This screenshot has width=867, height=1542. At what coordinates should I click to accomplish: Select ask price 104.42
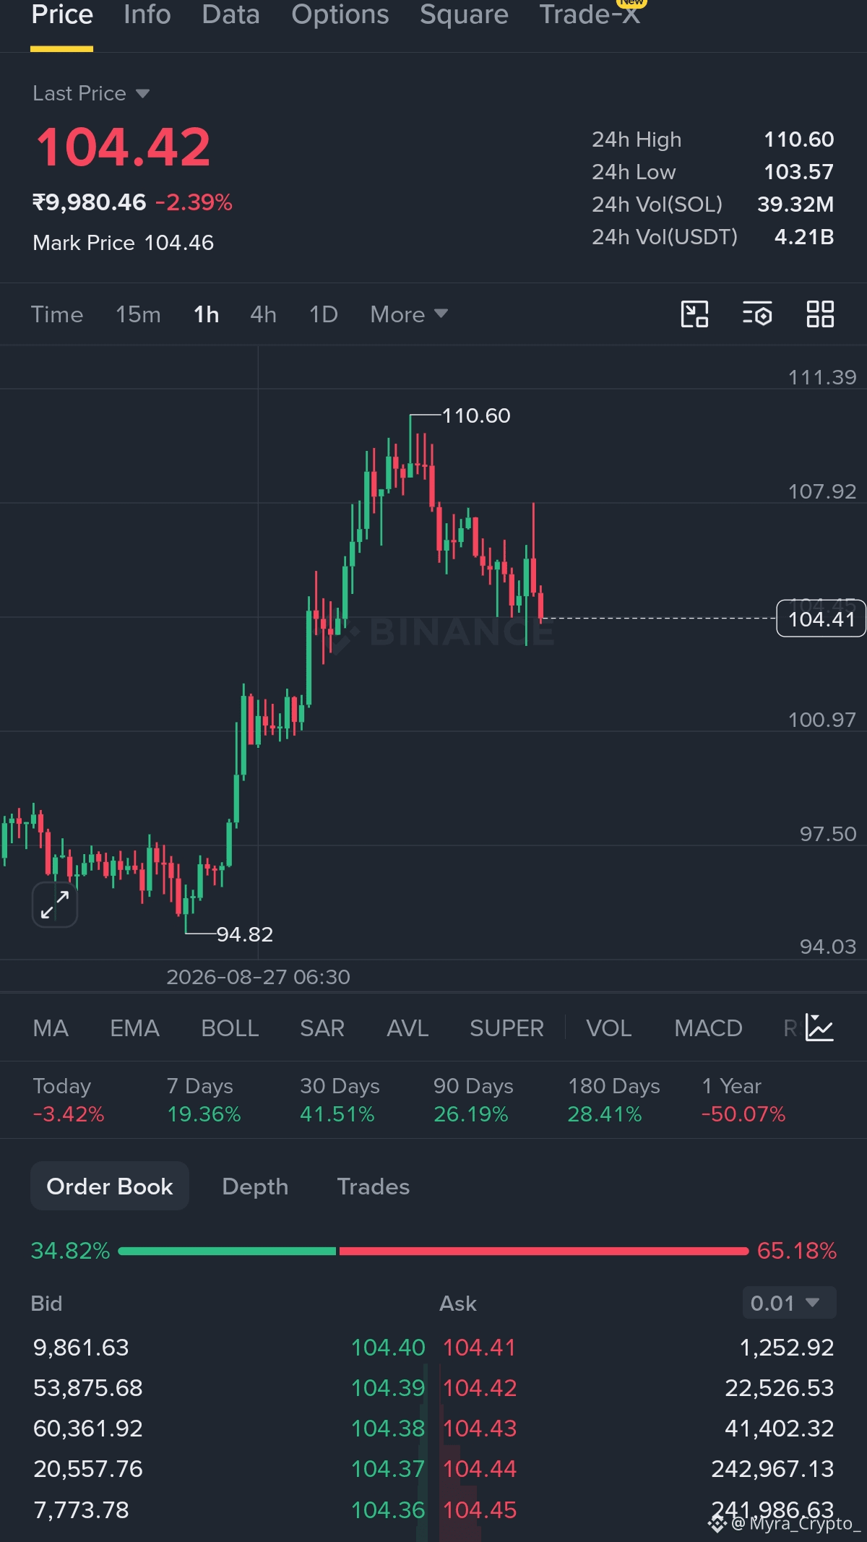[x=480, y=1388]
